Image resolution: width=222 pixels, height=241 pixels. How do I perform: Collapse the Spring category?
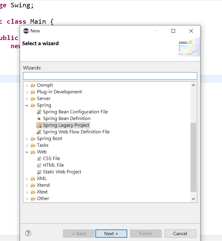(x=27, y=105)
